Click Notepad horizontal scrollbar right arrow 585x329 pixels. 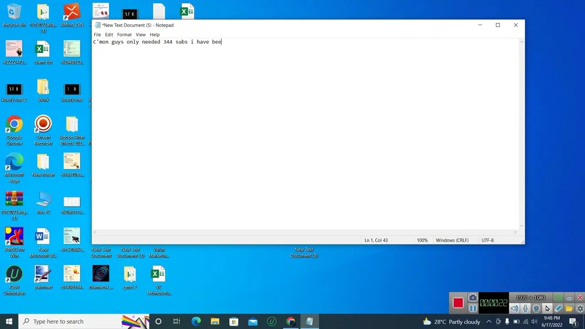click(x=516, y=232)
